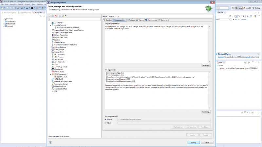Duplicate the selected launch configuration
262x147 pixels.
pos(52,16)
